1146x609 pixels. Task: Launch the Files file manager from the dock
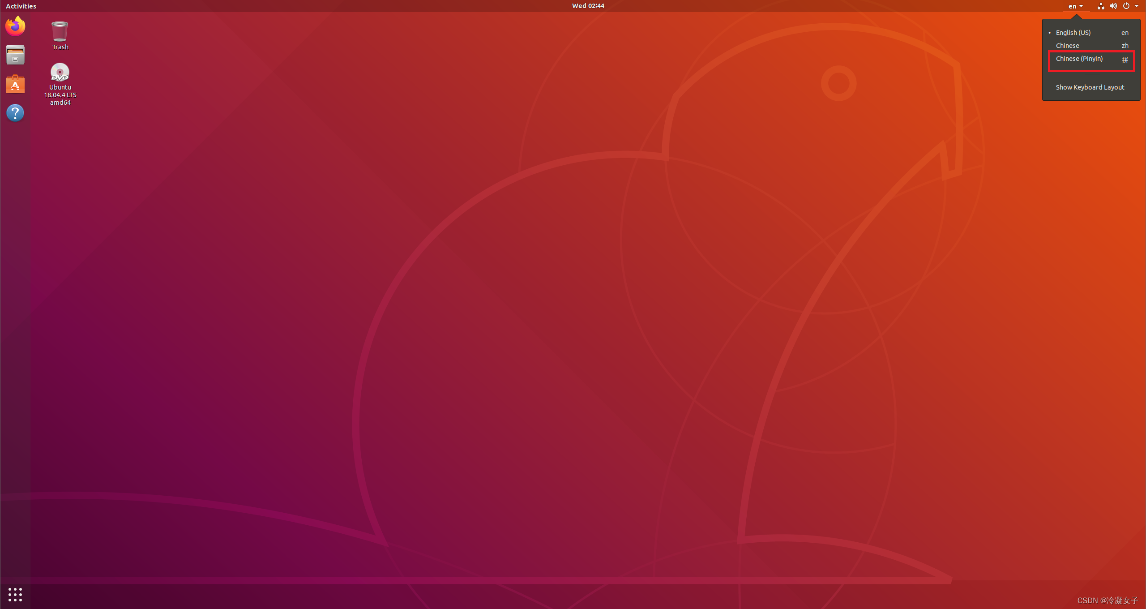15,55
